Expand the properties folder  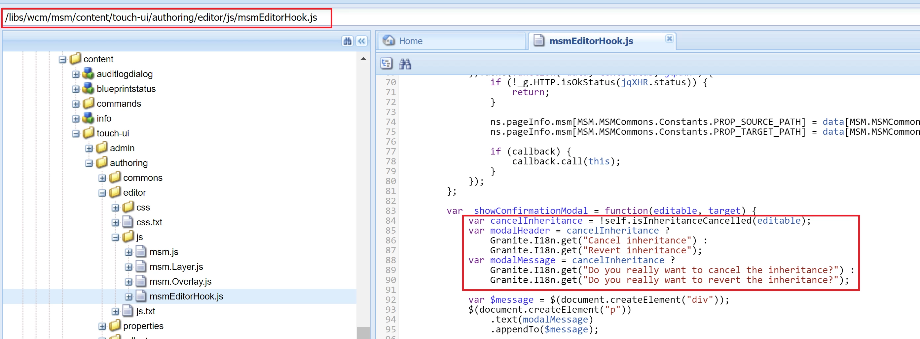coord(102,326)
